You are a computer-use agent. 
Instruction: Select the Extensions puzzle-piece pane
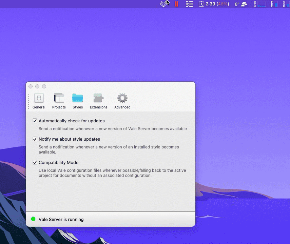point(98,101)
